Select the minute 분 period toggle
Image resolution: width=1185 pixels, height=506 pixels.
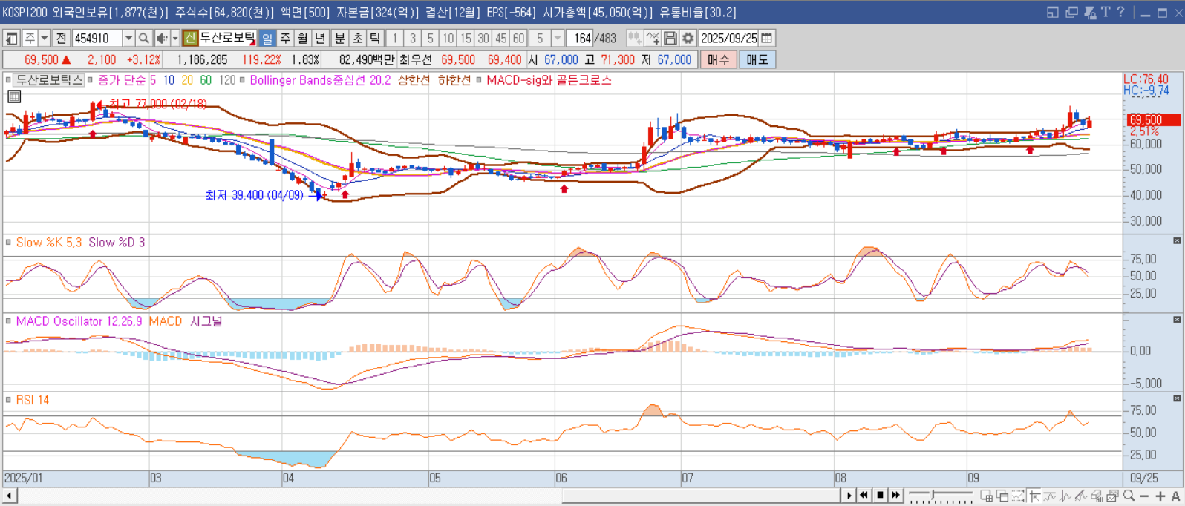339,38
